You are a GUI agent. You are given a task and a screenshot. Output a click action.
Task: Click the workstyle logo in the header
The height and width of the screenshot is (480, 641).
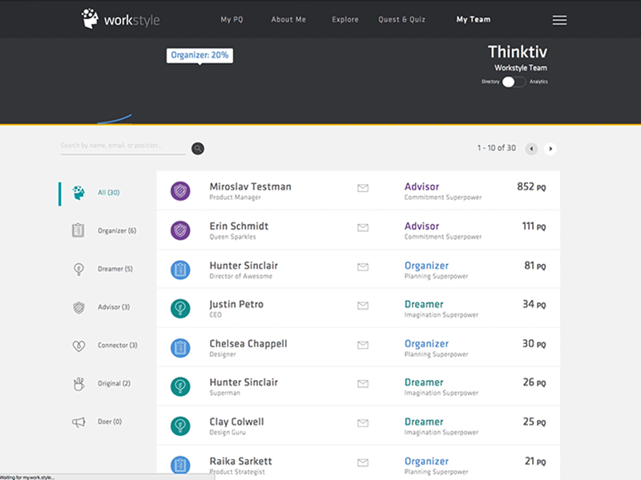tap(119, 19)
